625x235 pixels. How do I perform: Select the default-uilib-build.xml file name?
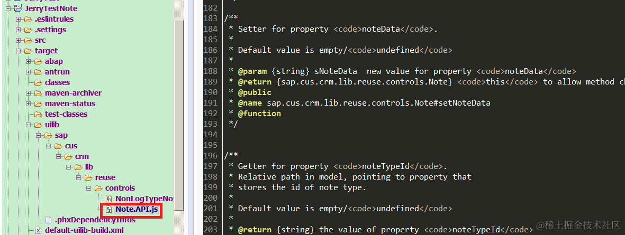85,230
